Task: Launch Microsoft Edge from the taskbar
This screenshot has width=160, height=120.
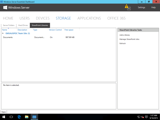Action: point(19,117)
